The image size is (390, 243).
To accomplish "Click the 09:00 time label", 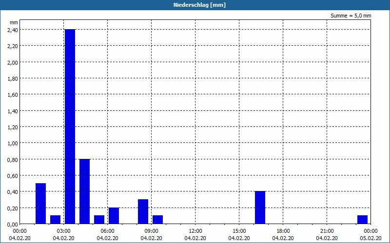I will (x=151, y=231).
